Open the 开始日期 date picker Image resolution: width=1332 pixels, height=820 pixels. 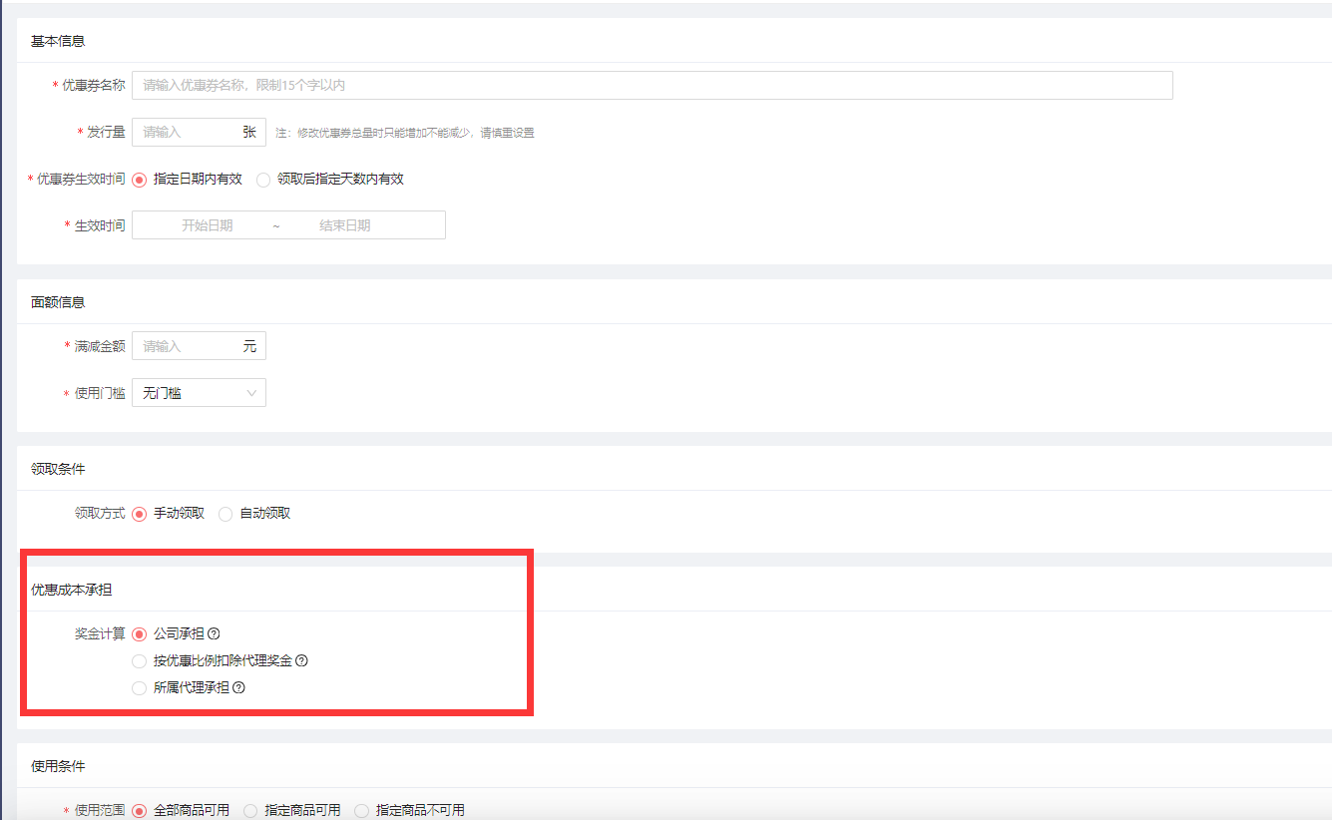point(207,225)
